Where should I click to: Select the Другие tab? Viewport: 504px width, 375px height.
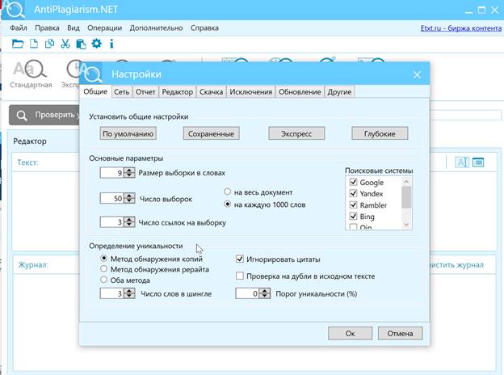(x=339, y=92)
